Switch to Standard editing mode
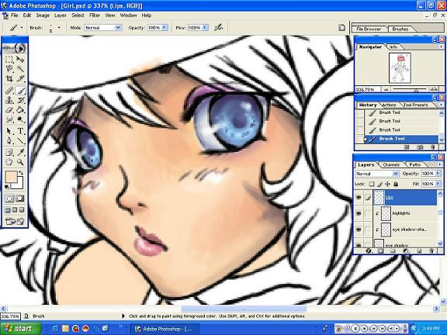The image size is (447, 335). 9,199
